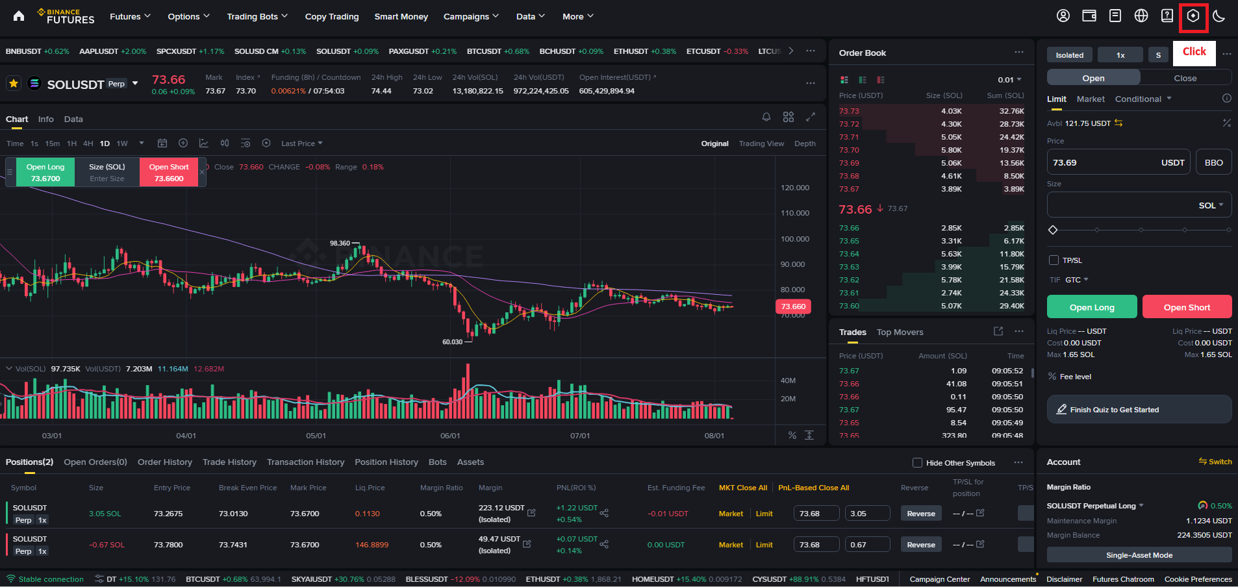
Task: Open the wallet icon in header
Action: (1089, 16)
